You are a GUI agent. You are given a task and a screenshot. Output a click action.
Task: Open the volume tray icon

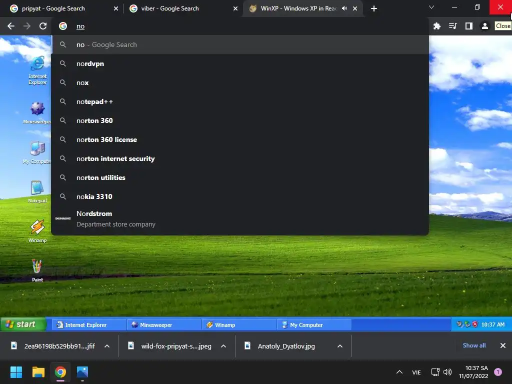447,372
